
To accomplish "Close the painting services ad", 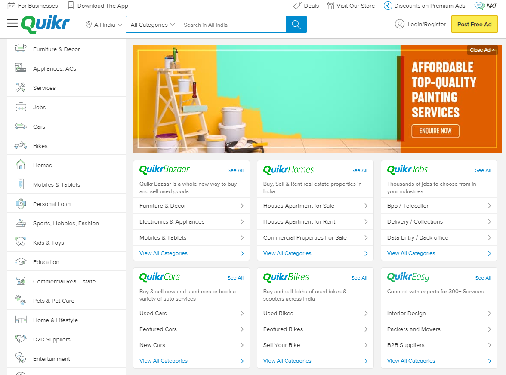I will point(482,49).
